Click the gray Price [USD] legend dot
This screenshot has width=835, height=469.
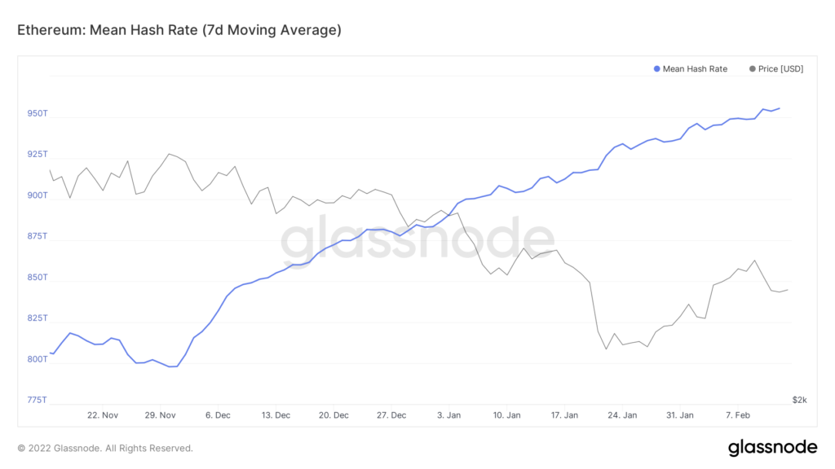tap(752, 69)
